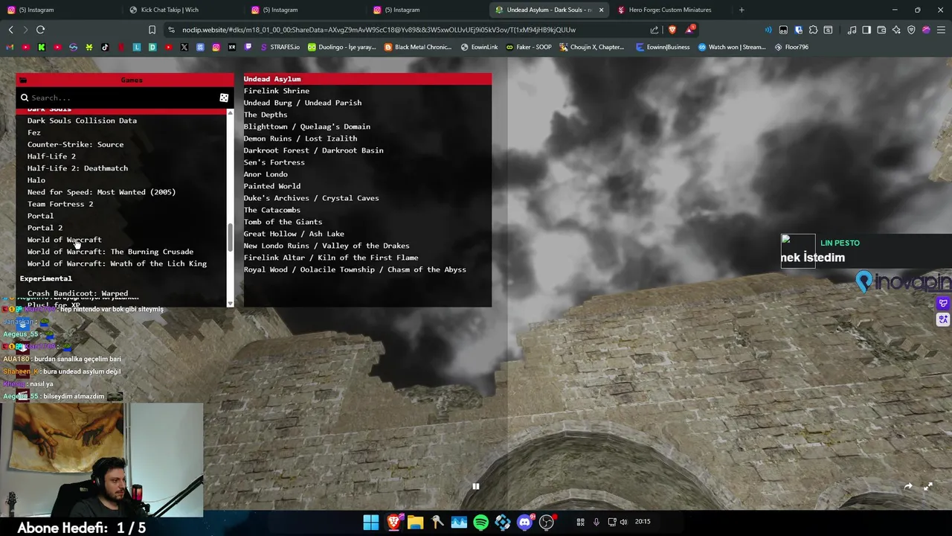Switch to the Hero Forge Custom Miniatures tab
Image resolution: width=952 pixels, height=536 pixels.
pos(670,10)
